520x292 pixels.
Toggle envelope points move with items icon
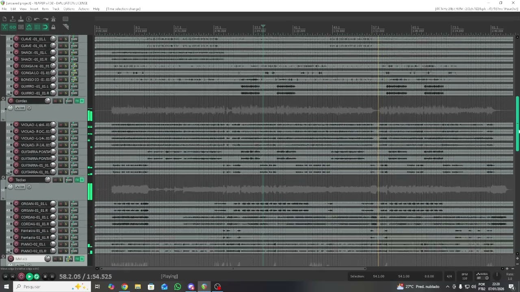(29, 27)
